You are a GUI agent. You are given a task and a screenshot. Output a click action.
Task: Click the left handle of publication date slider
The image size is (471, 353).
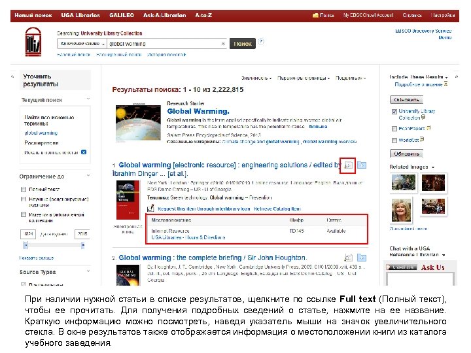pos(26,245)
